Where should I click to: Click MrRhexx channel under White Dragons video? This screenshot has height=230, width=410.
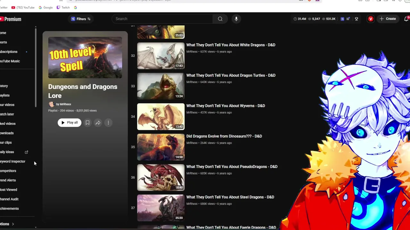pyautogui.click(x=192, y=52)
